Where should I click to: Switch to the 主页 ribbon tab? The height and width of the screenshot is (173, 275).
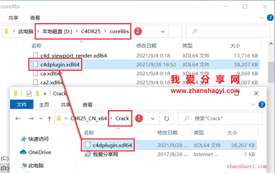click(x=44, y=105)
